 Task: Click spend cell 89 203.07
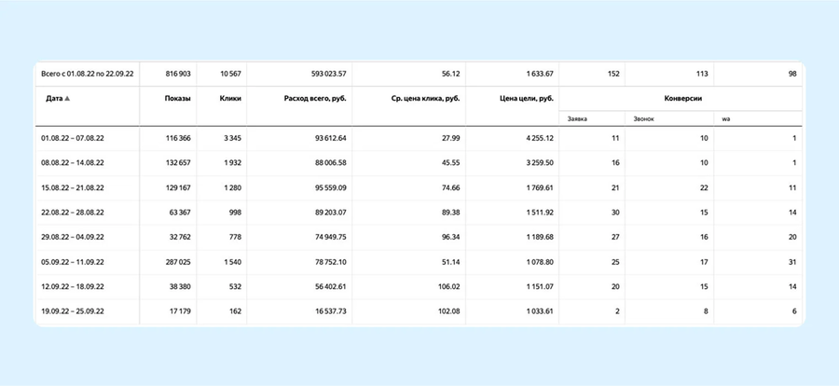pos(330,213)
